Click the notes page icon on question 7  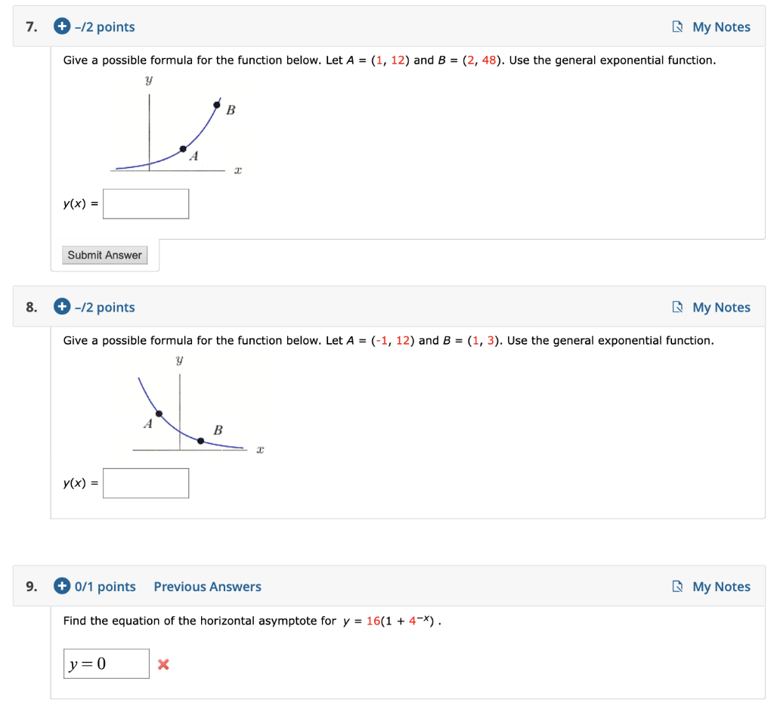[x=678, y=26]
